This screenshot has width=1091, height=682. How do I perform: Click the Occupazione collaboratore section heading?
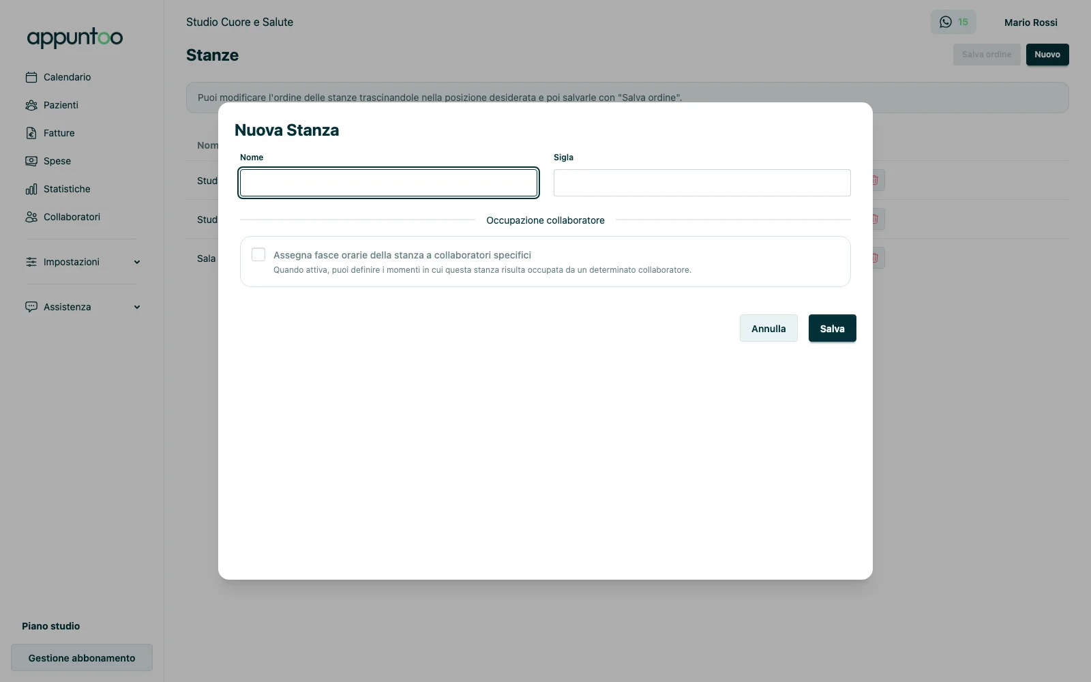coord(545,220)
